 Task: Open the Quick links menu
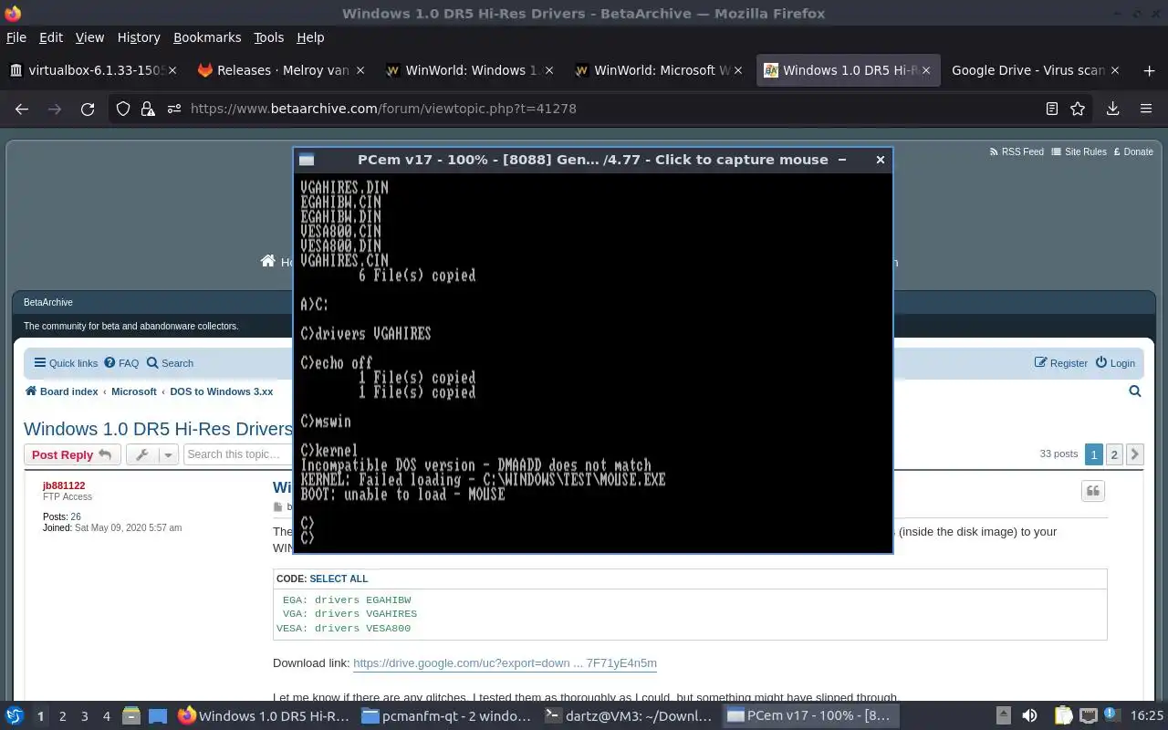click(x=66, y=363)
